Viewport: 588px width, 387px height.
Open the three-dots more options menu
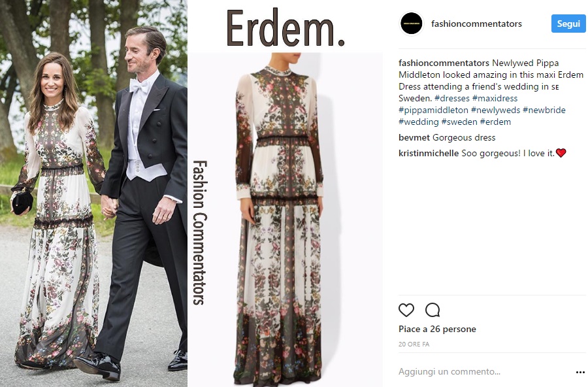[580, 373]
